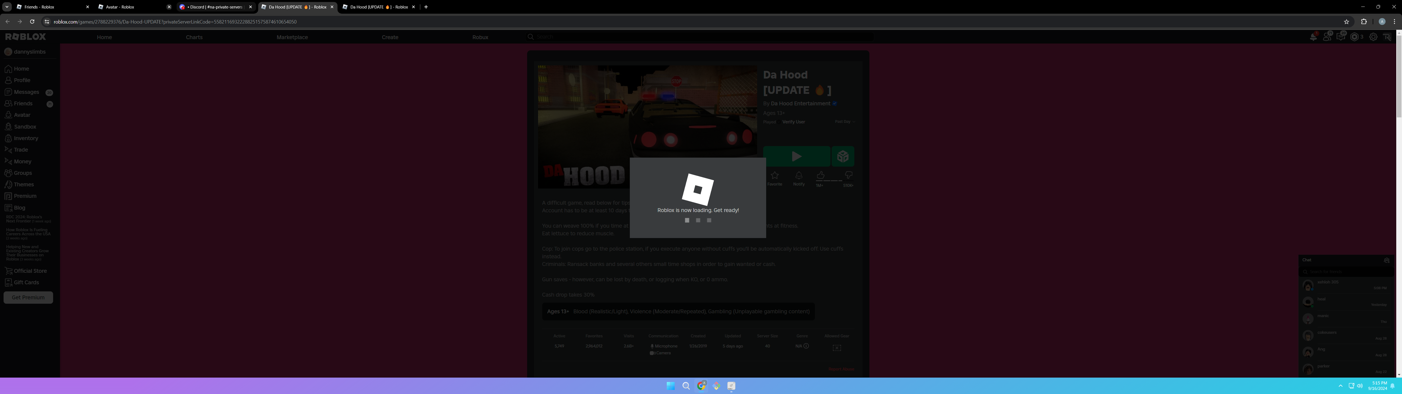Expand the Past Day dropdown
The width and height of the screenshot is (1402, 394).
tap(845, 122)
